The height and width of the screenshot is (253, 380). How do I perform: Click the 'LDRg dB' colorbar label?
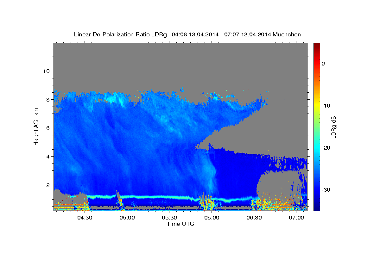pos(333,127)
